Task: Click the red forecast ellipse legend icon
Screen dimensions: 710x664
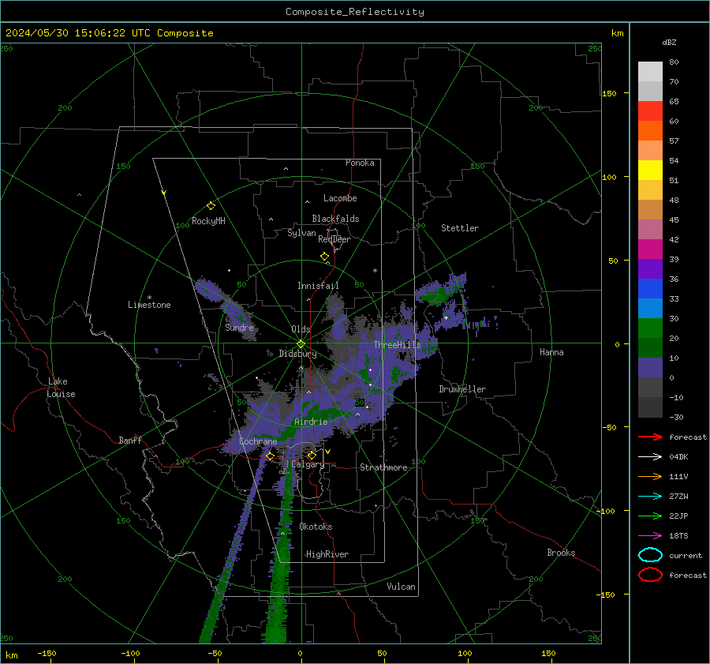Action: point(650,575)
